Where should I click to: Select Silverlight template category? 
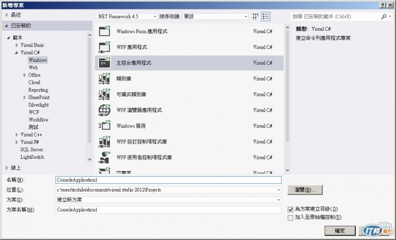click(39, 105)
